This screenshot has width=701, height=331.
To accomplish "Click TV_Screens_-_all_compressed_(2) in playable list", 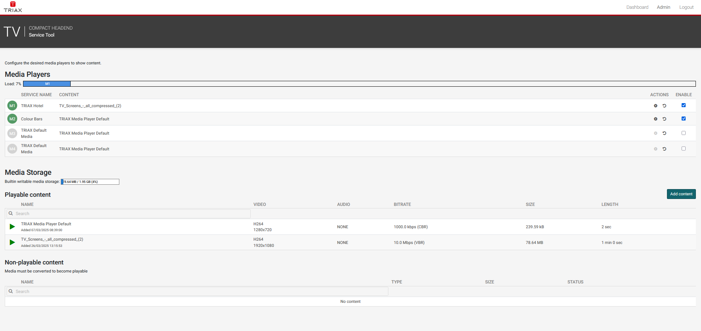I will (x=52, y=239).
